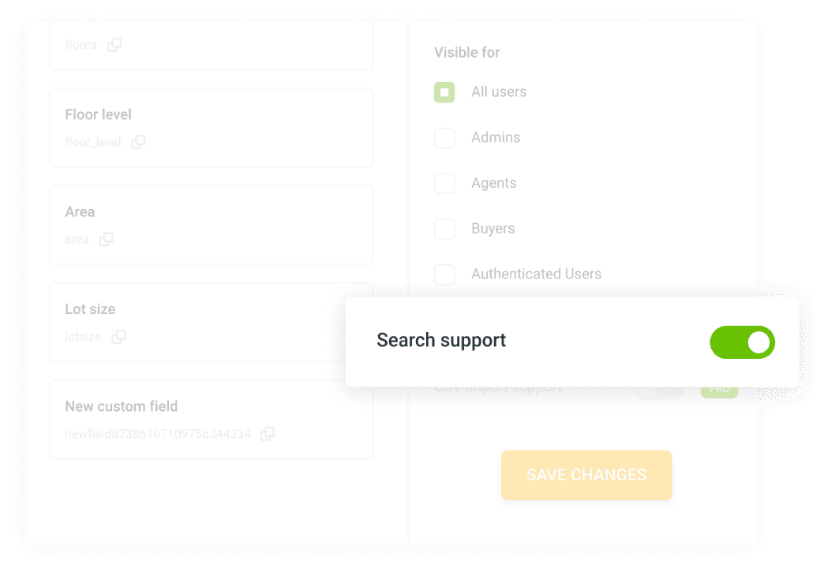Click the Search support label text

(x=441, y=341)
